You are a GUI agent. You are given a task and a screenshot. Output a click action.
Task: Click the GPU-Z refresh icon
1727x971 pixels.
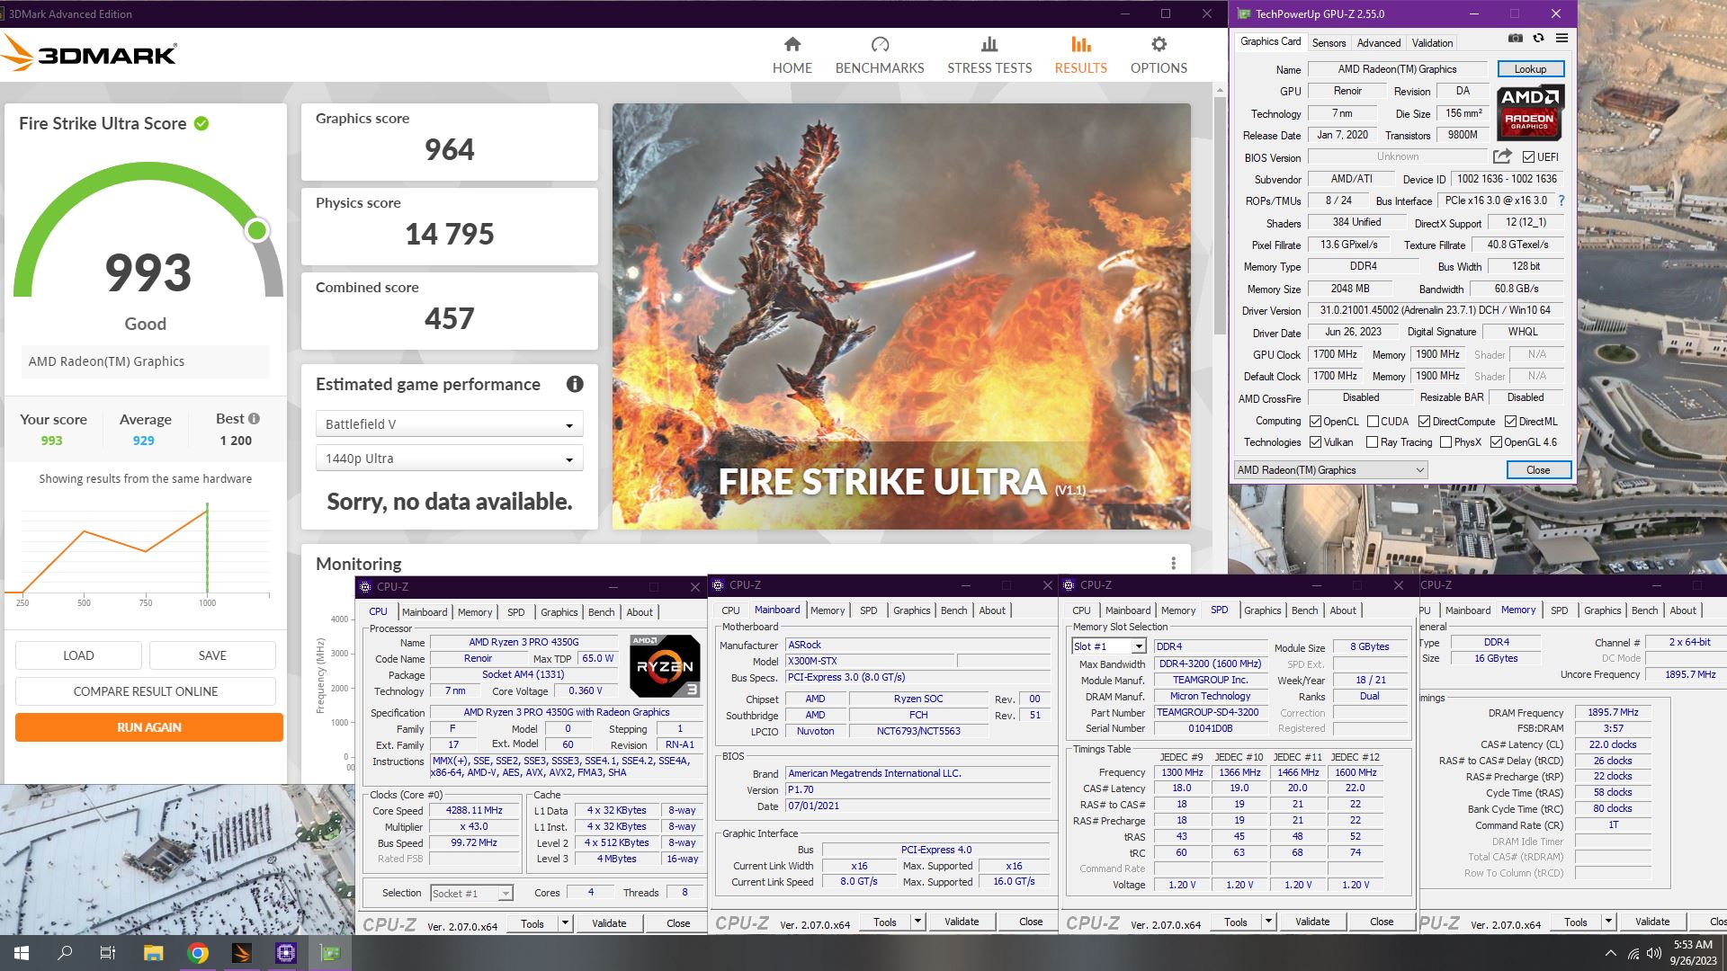click(x=1538, y=39)
